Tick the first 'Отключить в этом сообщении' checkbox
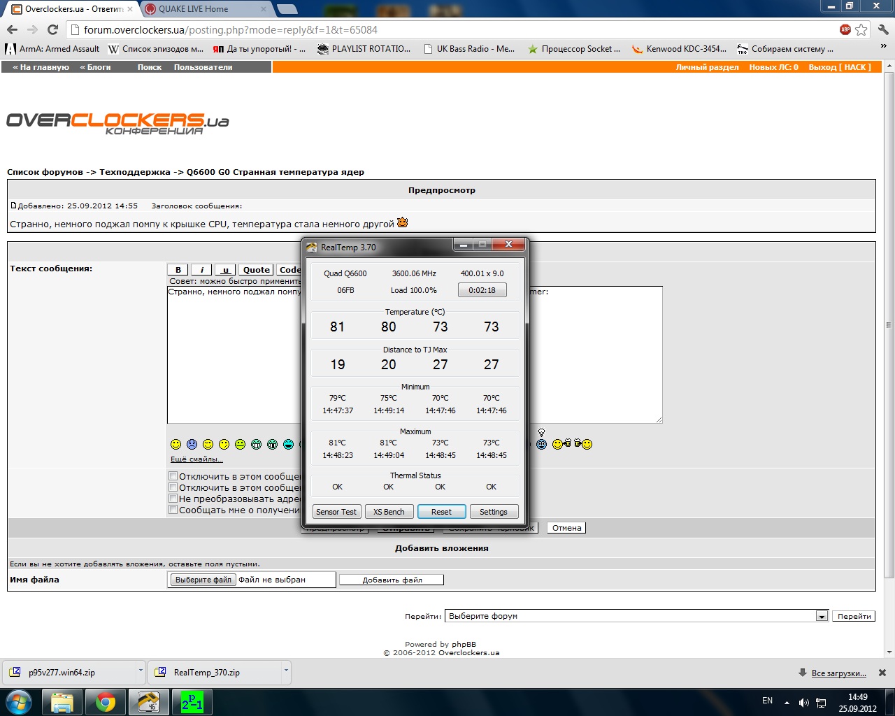The image size is (895, 716). pyautogui.click(x=173, y=476)
